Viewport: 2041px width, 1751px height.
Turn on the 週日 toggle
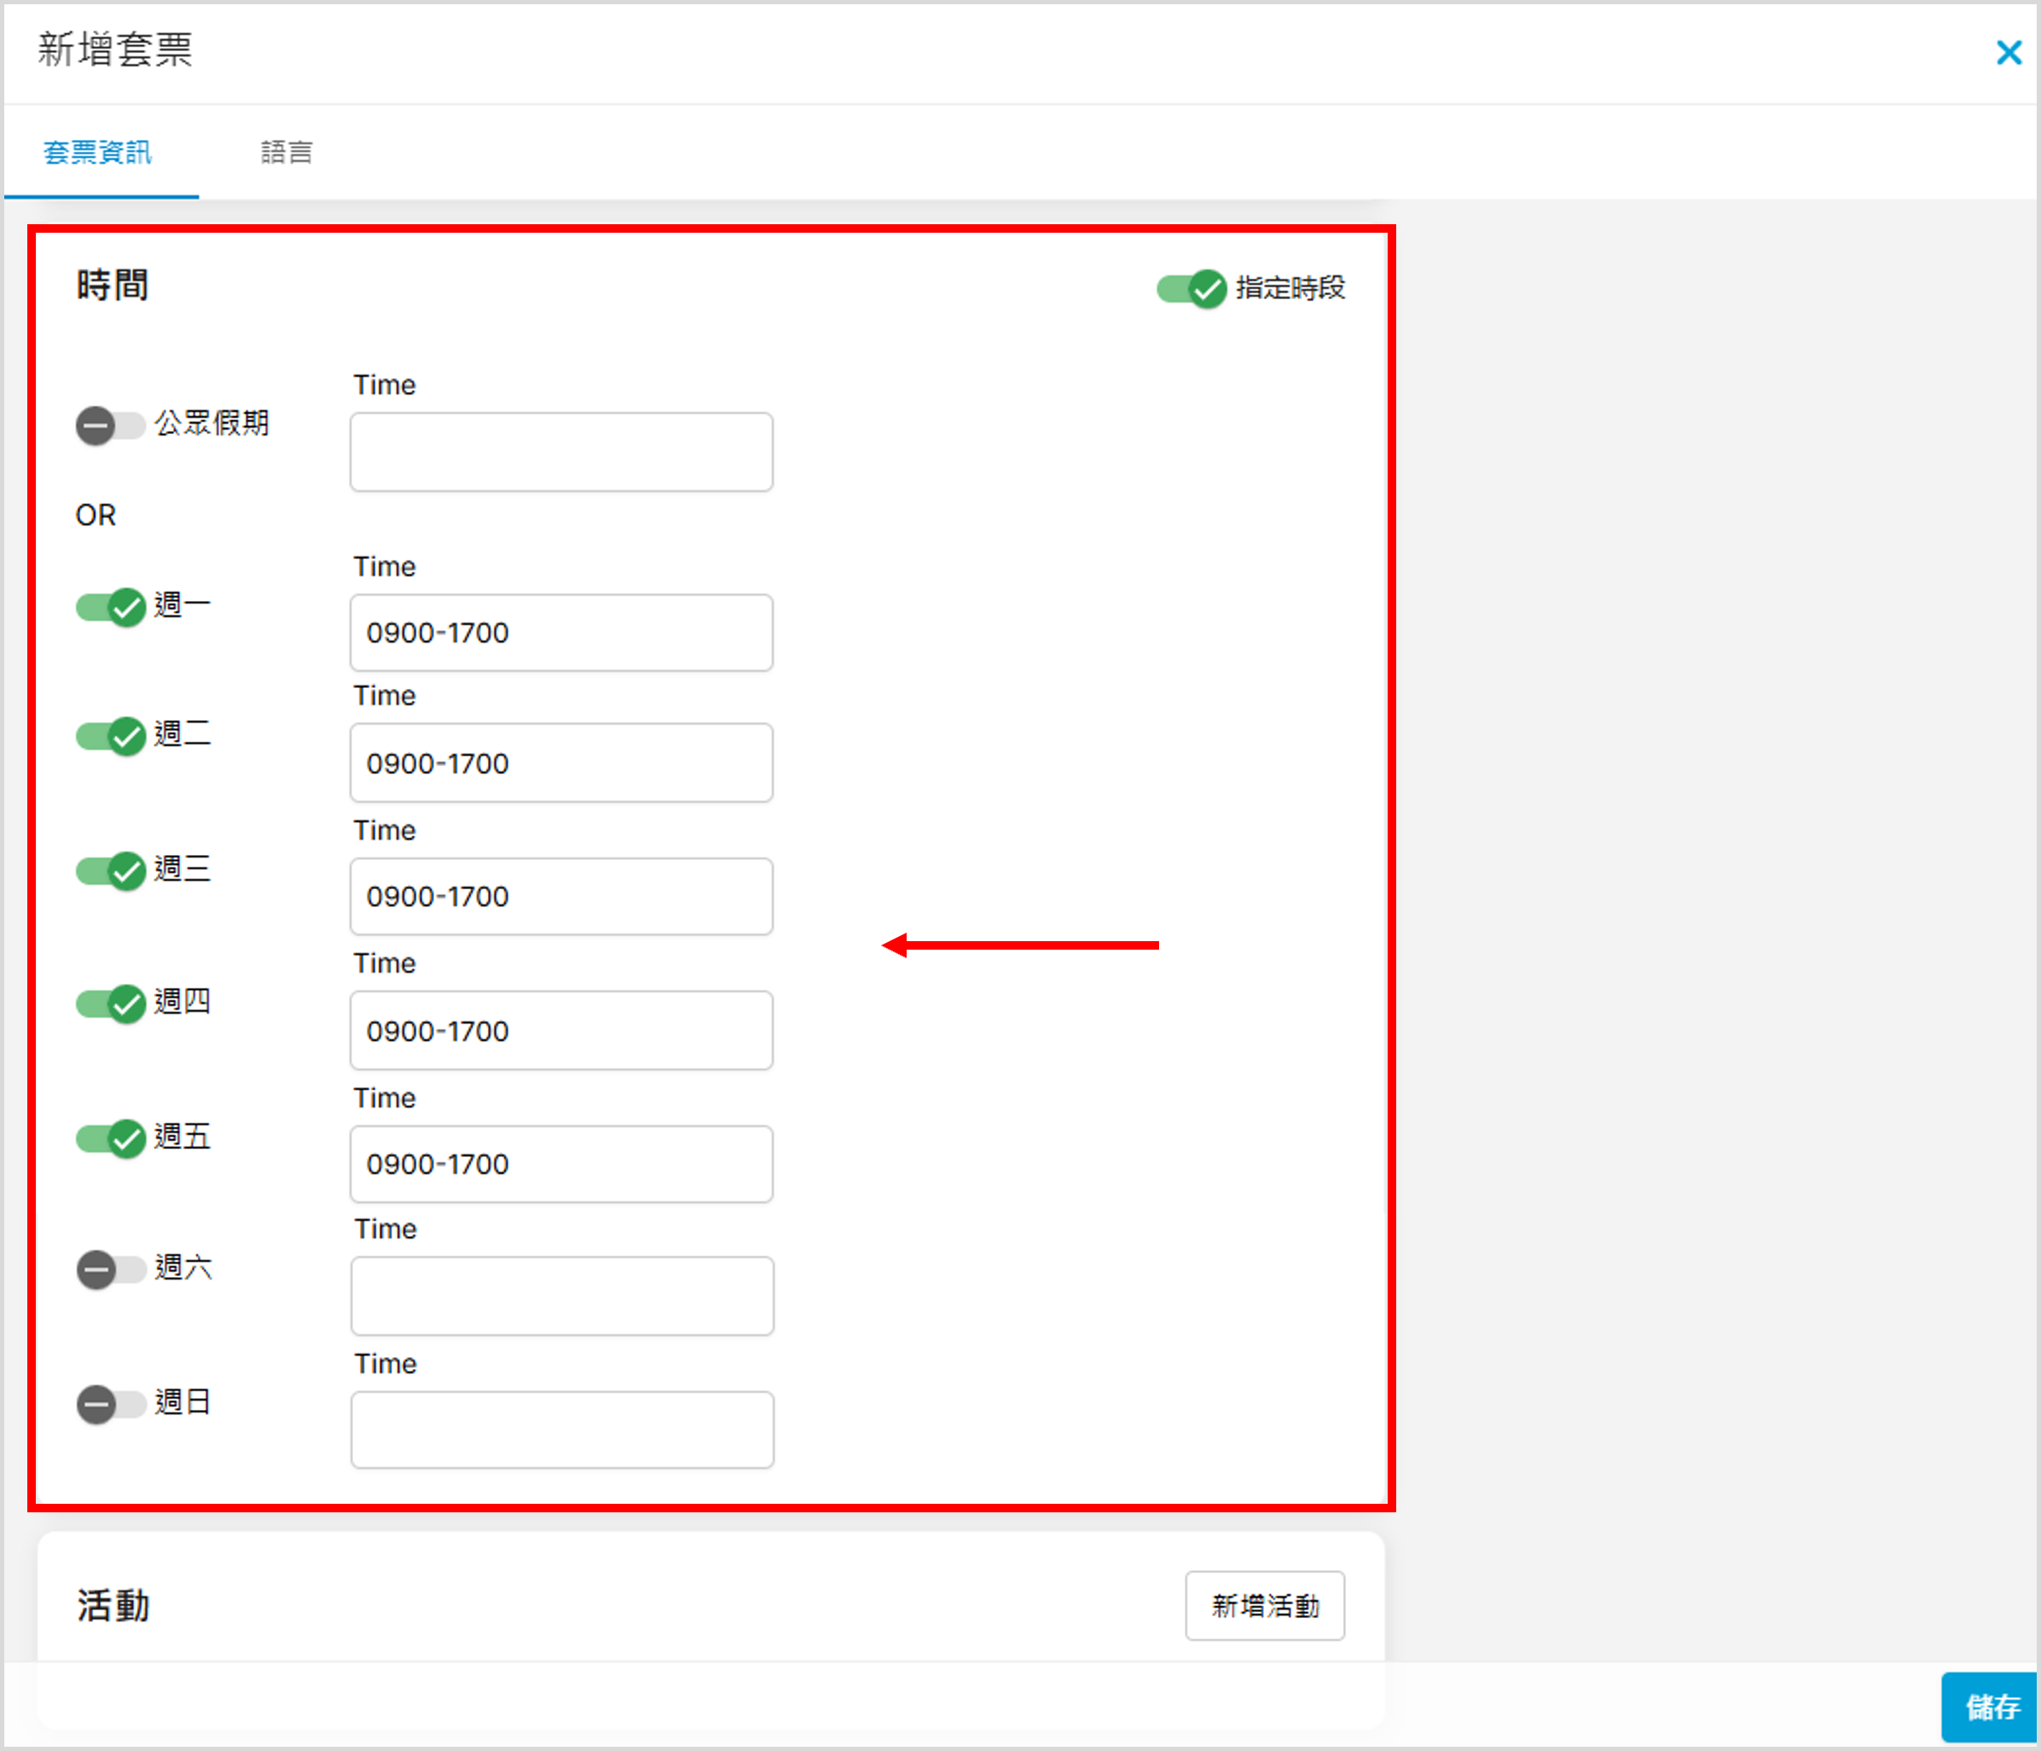[110, 1404]
